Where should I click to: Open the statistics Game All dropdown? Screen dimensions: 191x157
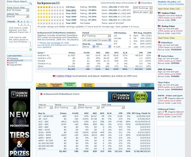coord(103,46)
